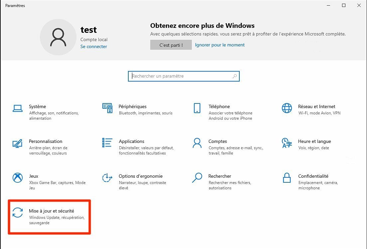The width and height of the screenshot is (367, 249).
Task: Click the Heure et langue icon
Action: click(287, 143)
